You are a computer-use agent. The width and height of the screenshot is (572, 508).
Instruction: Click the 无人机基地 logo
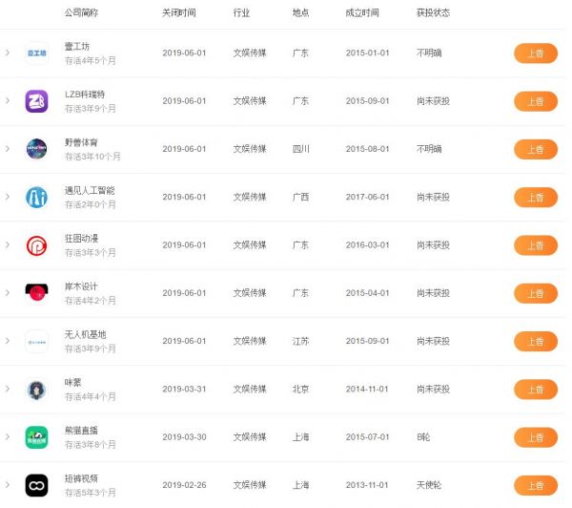[36, 341]
